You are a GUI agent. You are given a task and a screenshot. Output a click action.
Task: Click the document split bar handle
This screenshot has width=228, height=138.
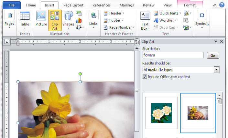137,39
